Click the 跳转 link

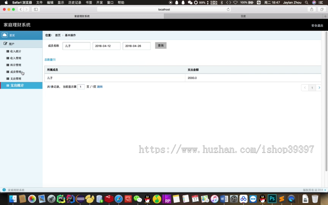tap(100, 87)
